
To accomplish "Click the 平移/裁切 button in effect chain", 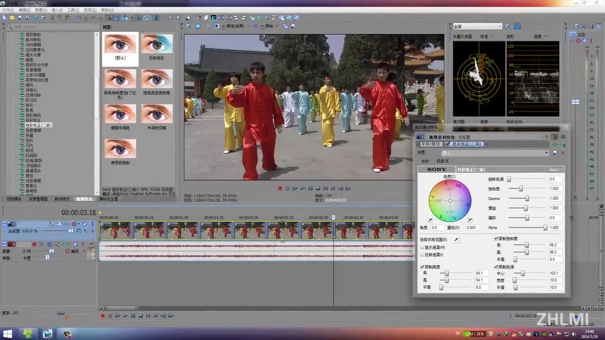I will pyautogui.click(x=431, y=144).
